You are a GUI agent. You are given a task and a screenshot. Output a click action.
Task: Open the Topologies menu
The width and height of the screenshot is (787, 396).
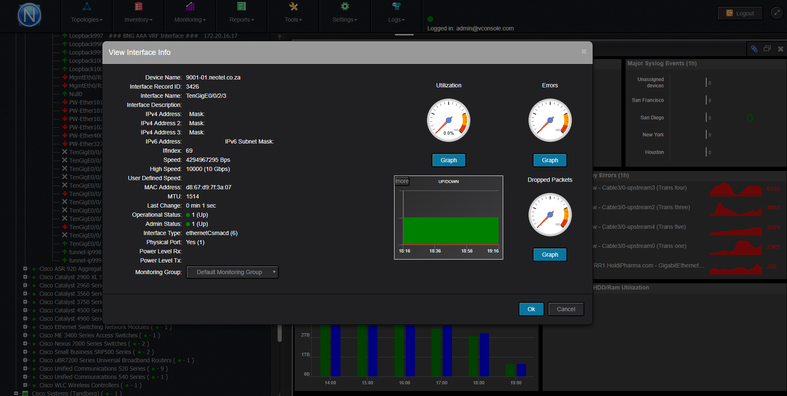[x=87, y=20]
